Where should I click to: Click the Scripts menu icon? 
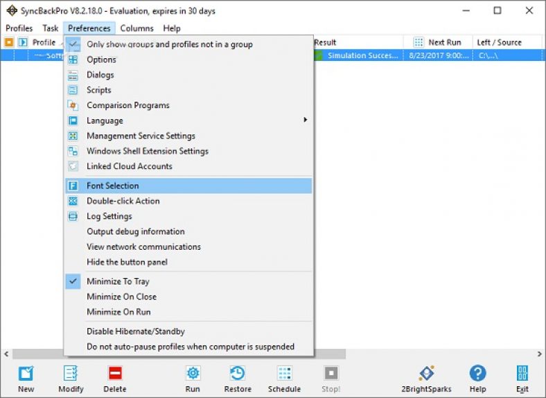click(73, 90)
